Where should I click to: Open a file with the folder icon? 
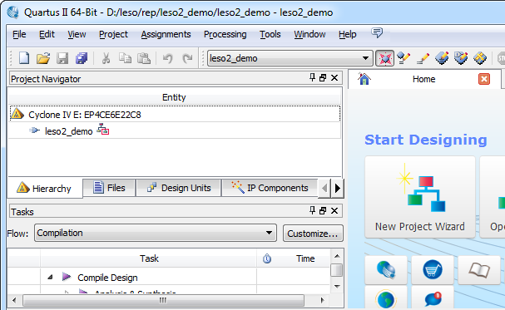click(x=43, y=58)
